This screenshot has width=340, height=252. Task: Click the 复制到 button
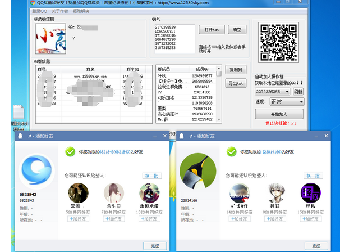(236, 70)
